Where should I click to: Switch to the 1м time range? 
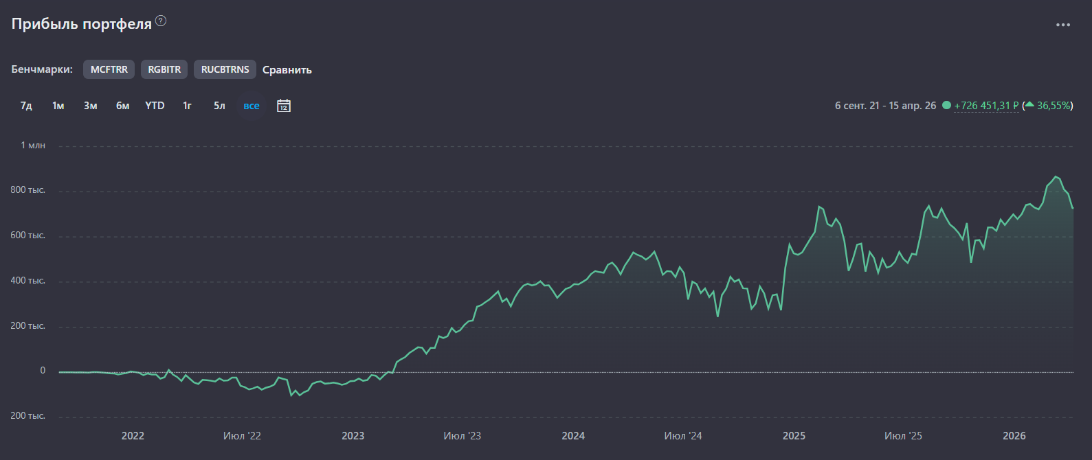[58, 106]
